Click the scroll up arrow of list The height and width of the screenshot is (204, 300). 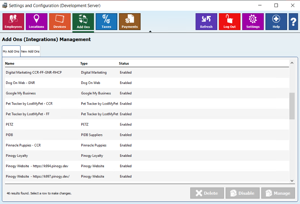[292, 63]
